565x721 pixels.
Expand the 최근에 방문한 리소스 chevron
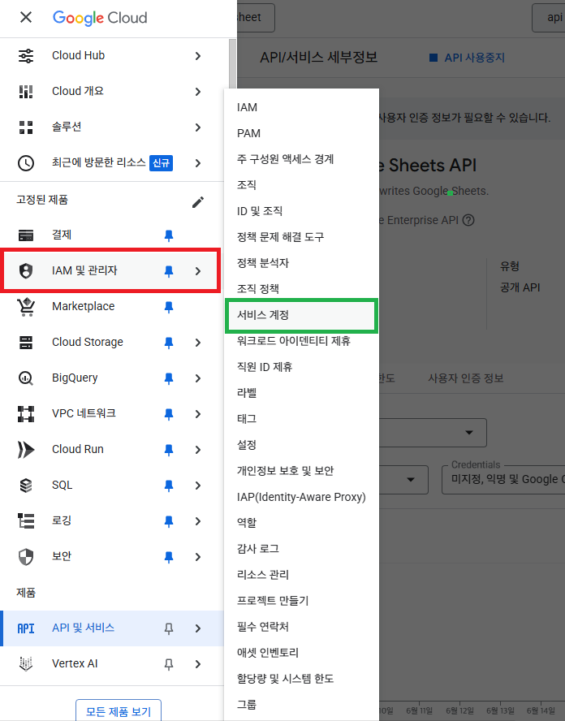coord(198,163)
